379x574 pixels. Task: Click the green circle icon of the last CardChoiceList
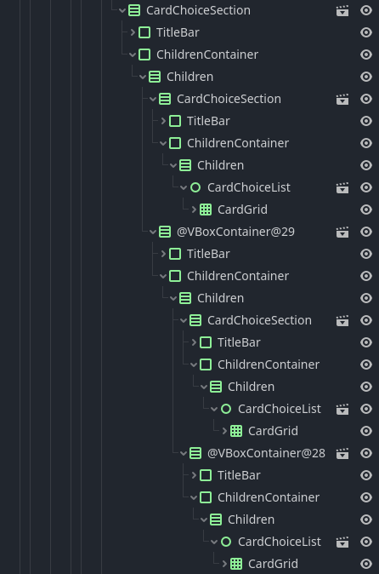coord(226,542)
